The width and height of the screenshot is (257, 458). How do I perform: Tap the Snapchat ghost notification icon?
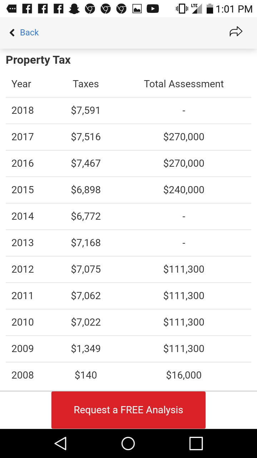(74, 9)
